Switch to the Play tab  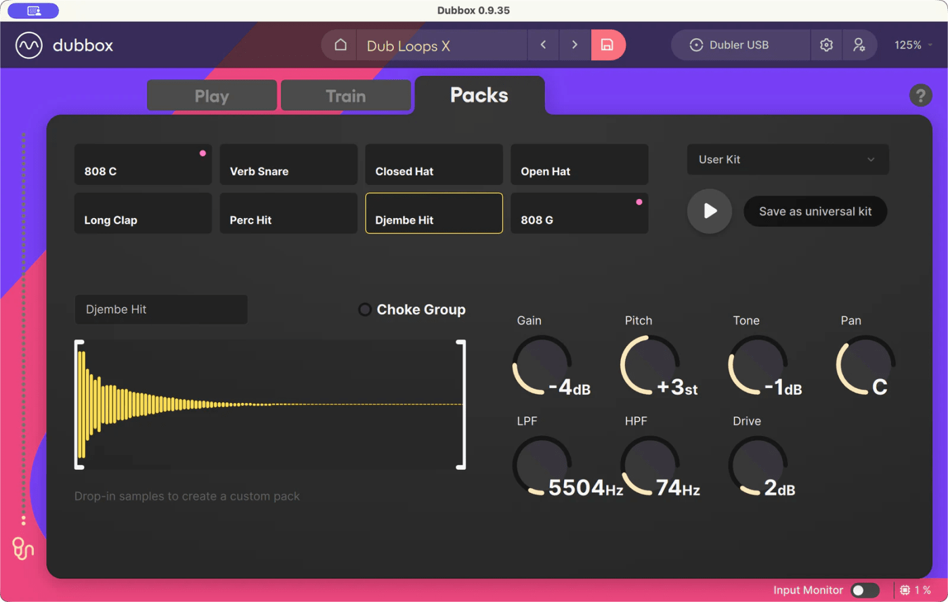pyautogui.click(x=212, y=95)
